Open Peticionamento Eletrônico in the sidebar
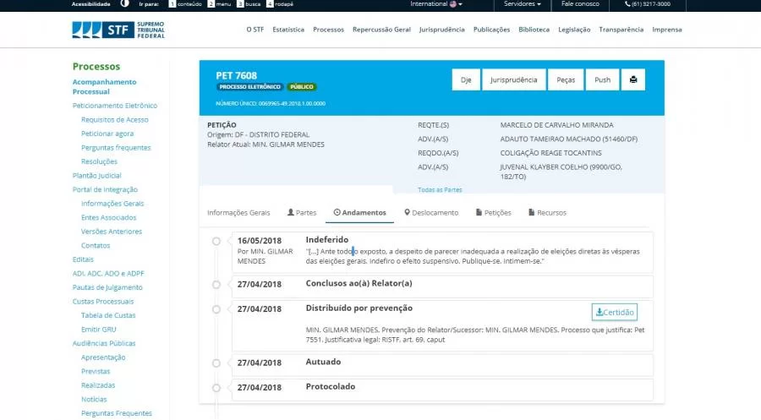 pos(115,106)
